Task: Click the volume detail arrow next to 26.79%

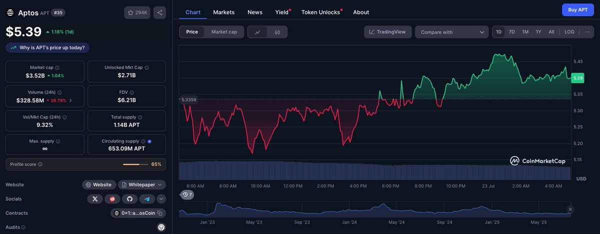Action: [70, 100]
